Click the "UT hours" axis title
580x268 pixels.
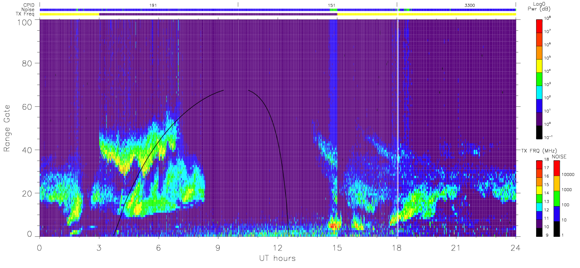point(277,258)
